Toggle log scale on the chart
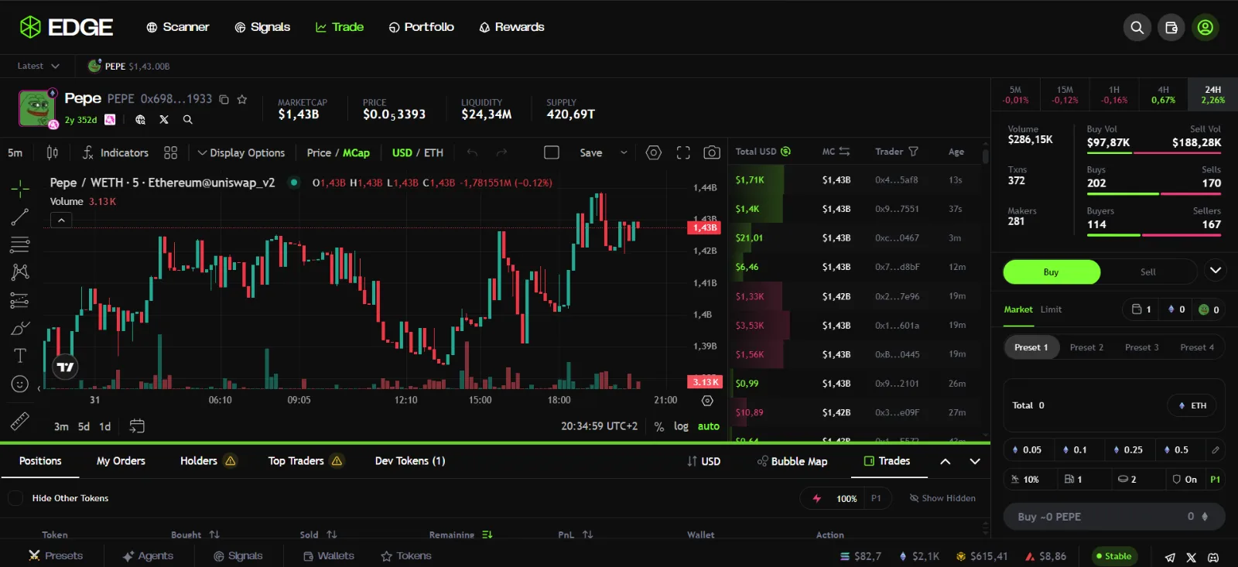Screen dimensions: 1238x567 (681, 426)
